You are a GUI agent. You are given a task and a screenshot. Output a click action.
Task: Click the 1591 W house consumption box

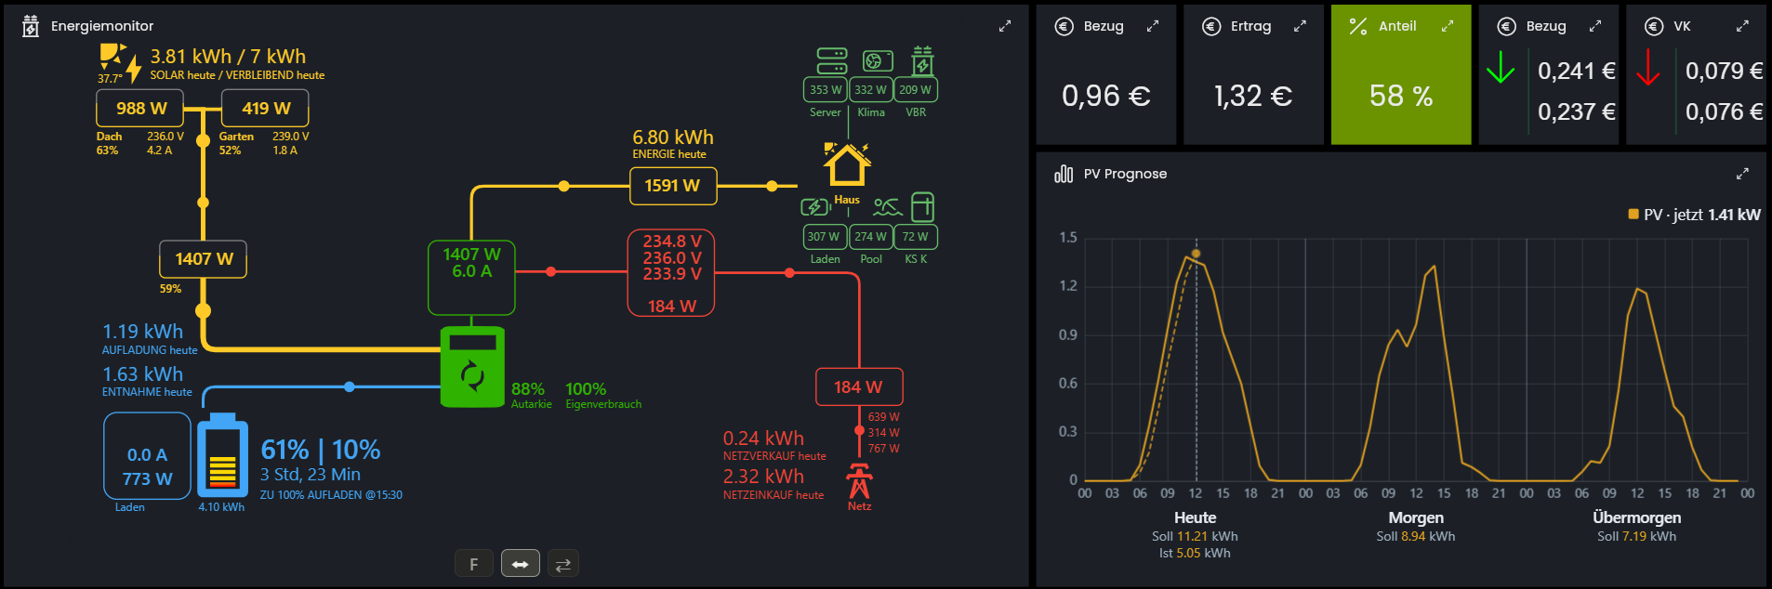(x=674, y=186)
